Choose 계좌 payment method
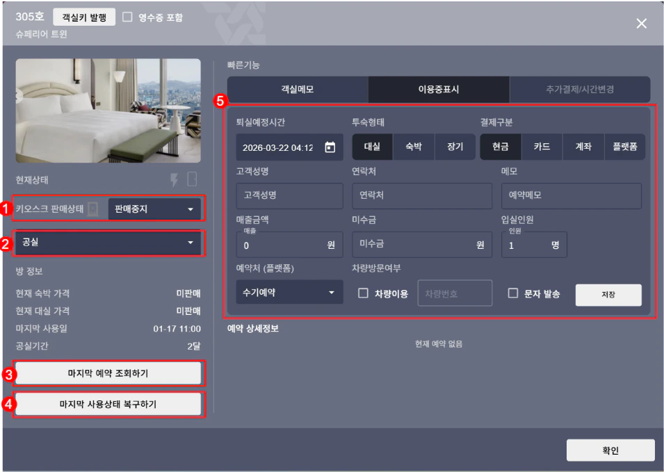 pyautogui.click(x=583, y=147)
